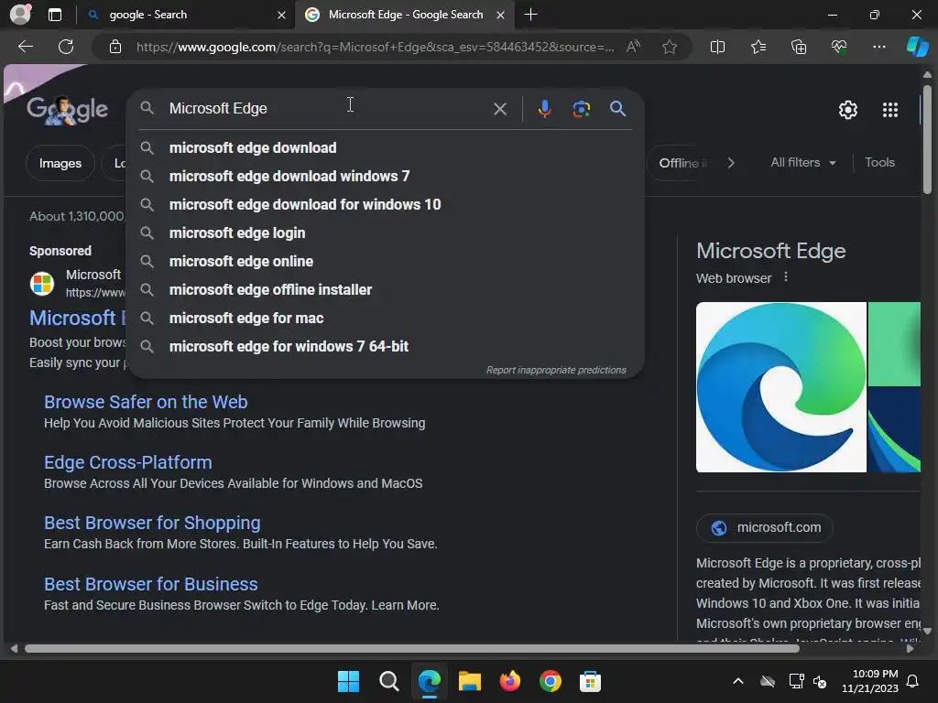The image size is (938, 703).
Task: Activate Read aloud icon in address bar
Action: [633, 47]
